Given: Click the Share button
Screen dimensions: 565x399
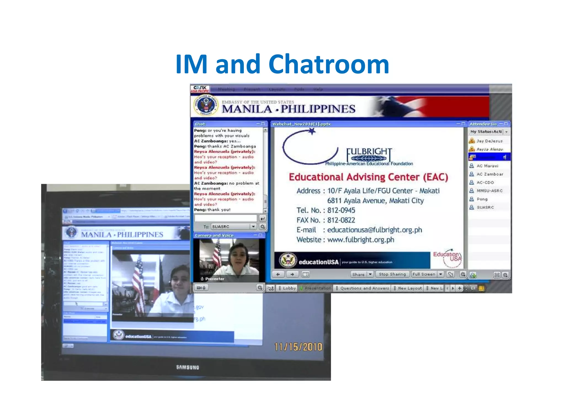Looking at the screenshot, I should (358, 274).
